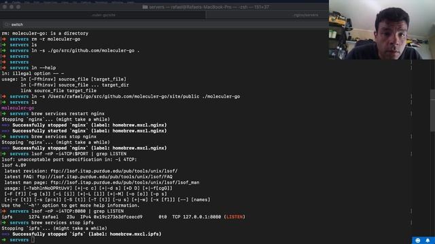Image resolution: width=435 pixels, height=244 pixels.
Task: Click the 'source_file ... target_dir' usage line
Action: pos(75,85)
